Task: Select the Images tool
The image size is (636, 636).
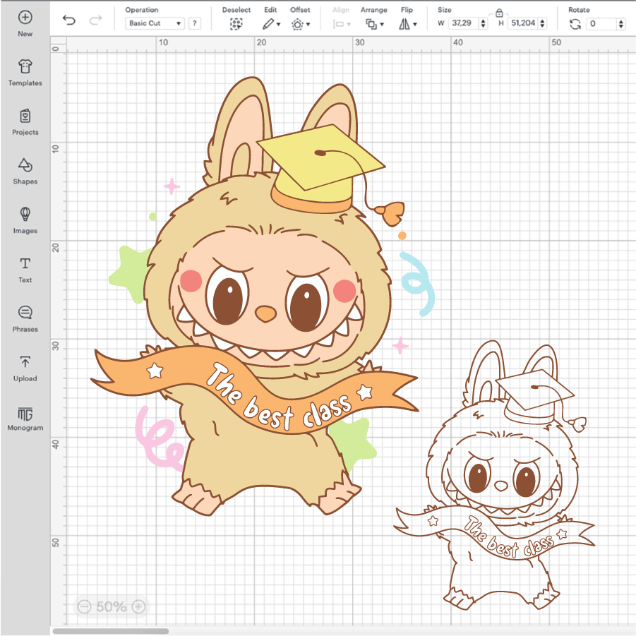Action: tap(25, 220)
